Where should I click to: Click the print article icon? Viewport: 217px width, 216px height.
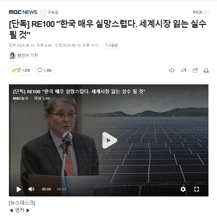tap(206, 70)
